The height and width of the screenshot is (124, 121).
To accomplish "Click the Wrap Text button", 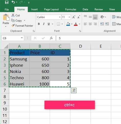I will (x=116, y=17).
